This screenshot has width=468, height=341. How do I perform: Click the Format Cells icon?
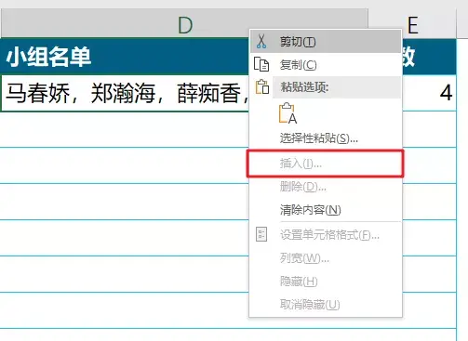(x=261, y=234)
